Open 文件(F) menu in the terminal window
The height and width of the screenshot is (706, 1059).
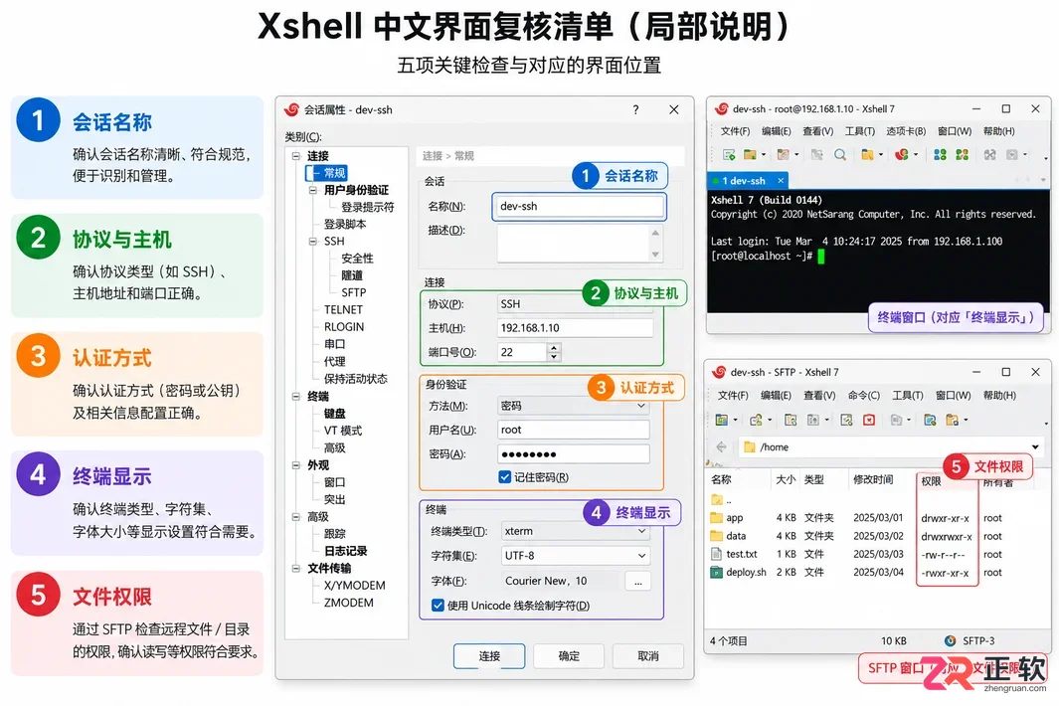(x=735, y=131)
